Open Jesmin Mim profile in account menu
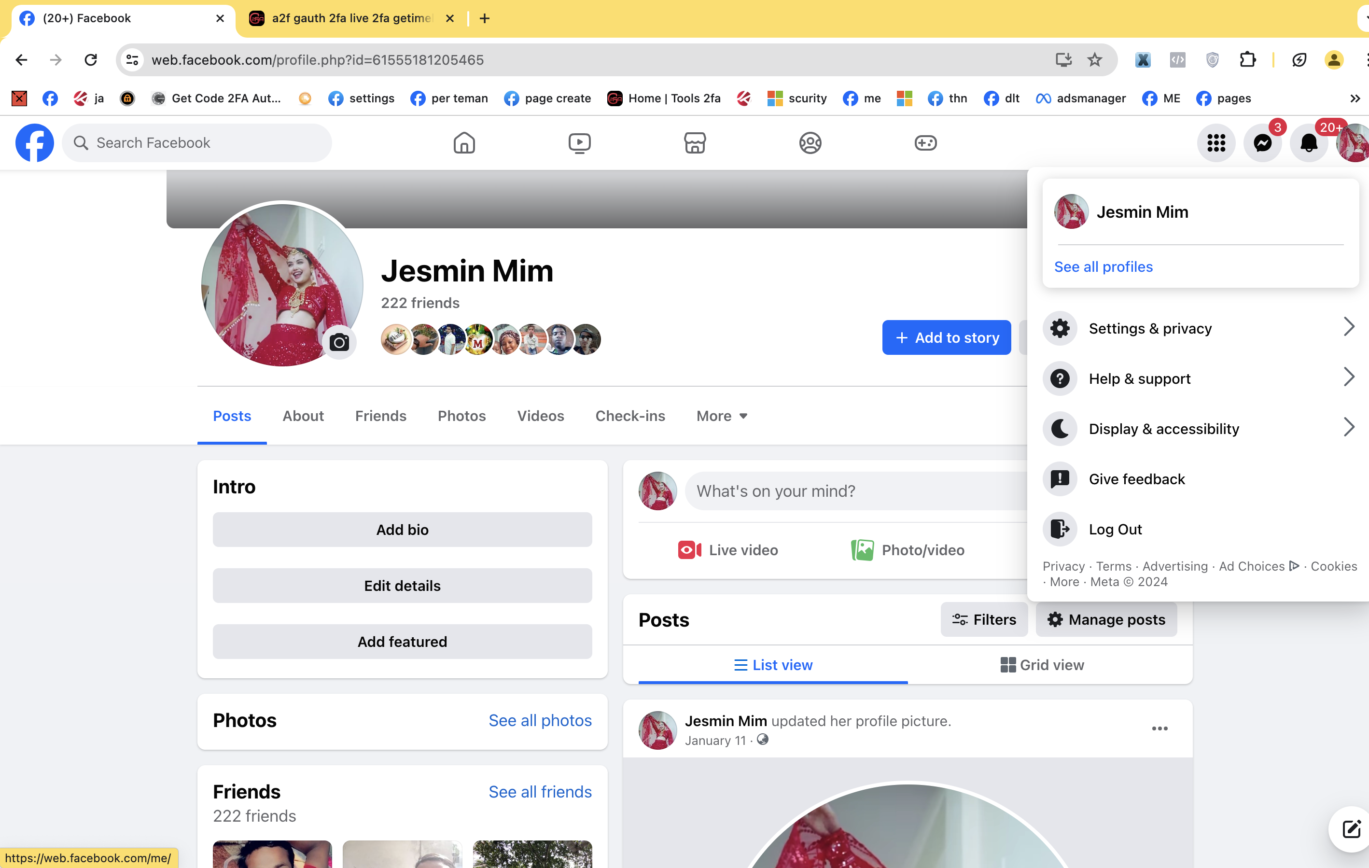Image resolution: width=1369 pixels, height=868 pixels. pyautogui.click(x=1200, y=211)
